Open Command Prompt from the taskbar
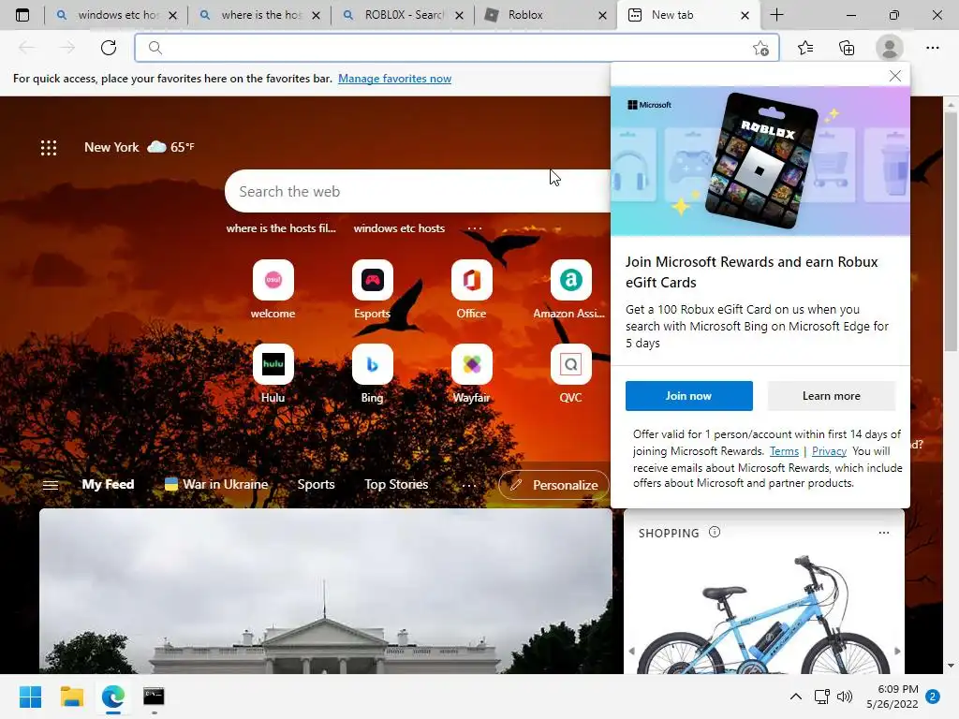The image size is (959, 719). [154, 697]
